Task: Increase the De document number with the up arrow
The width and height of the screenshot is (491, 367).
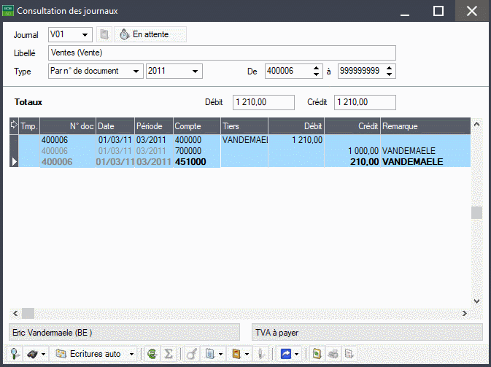Action: point(316,68)
